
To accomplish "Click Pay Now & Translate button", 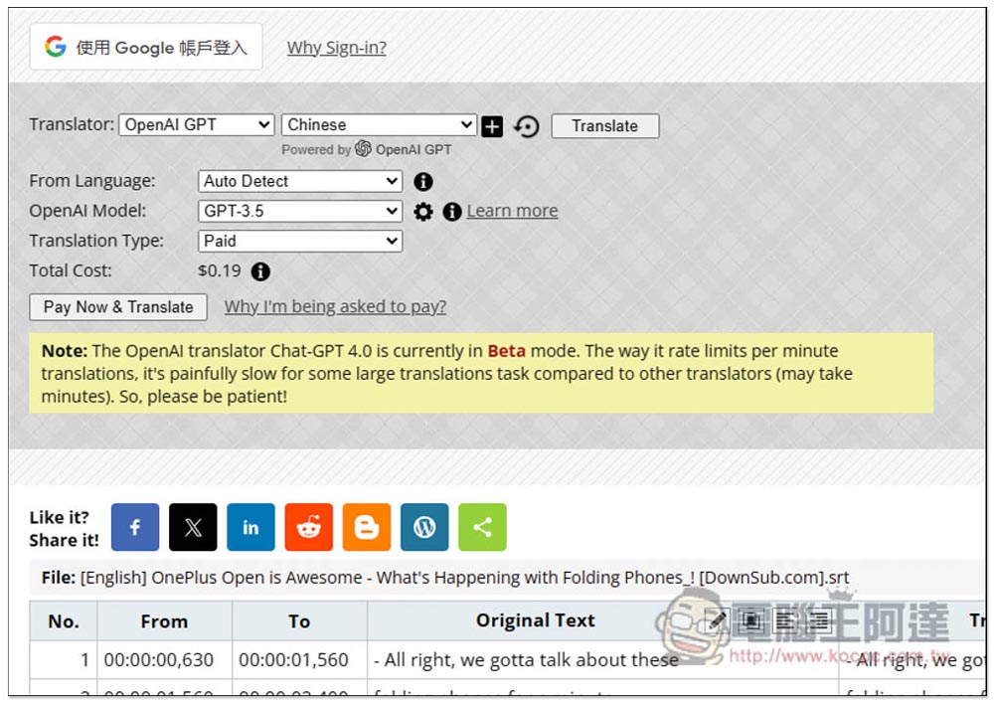I will click(x=118, y=307).
